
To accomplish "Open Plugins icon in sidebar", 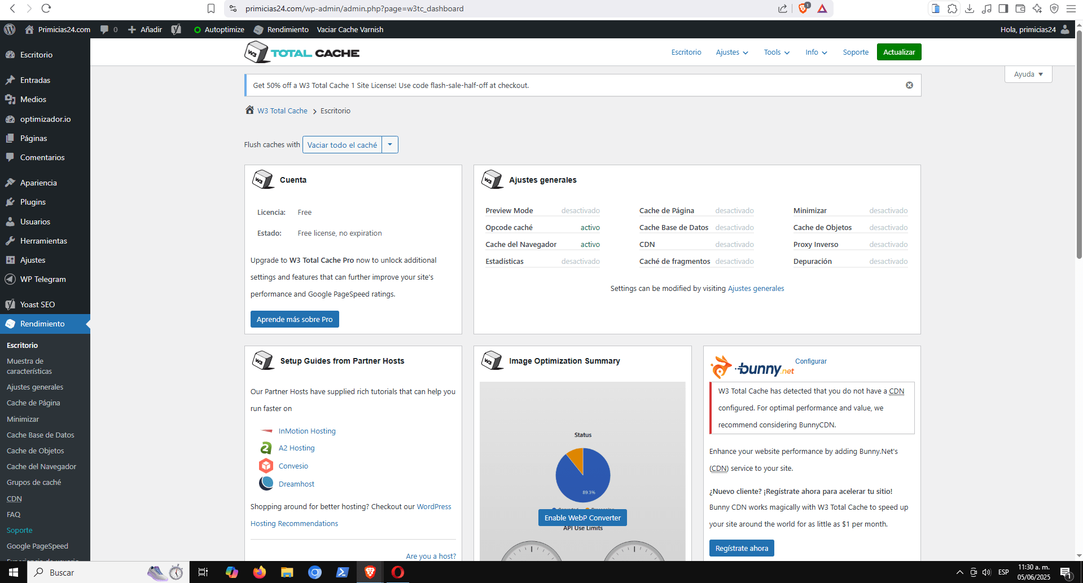I will coord(10,202).
